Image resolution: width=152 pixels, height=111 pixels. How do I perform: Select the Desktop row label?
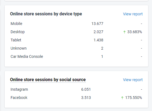pos(18,32)
